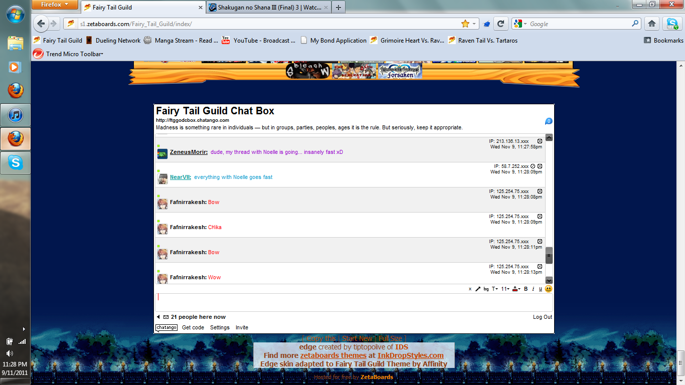Bookmark this page with the star icon
The image size is (685, 385).
pyautogui.click(x=465, y=24)
